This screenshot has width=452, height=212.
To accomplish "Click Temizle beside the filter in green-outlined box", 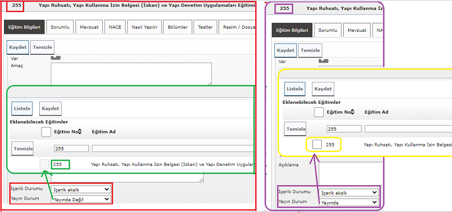I will tap(23, 148).
